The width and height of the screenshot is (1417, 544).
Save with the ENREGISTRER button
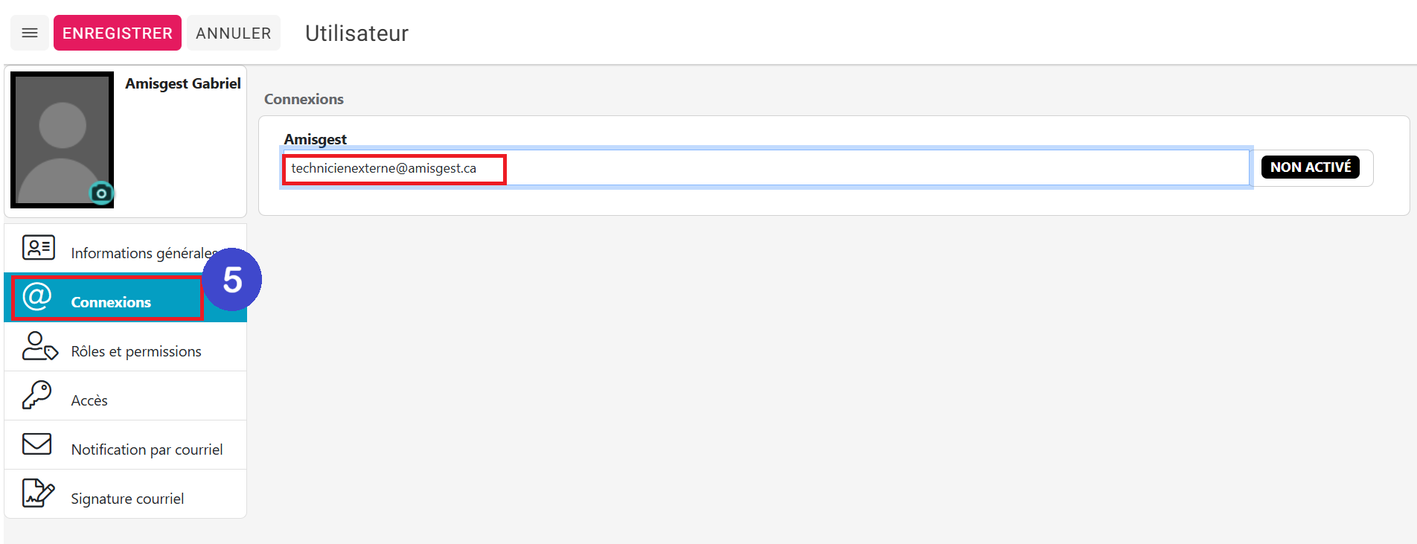118,33
